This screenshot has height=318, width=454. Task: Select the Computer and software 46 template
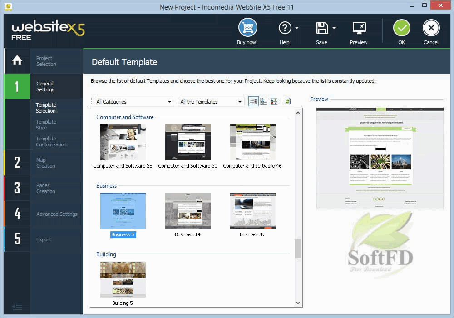[252, 142]
